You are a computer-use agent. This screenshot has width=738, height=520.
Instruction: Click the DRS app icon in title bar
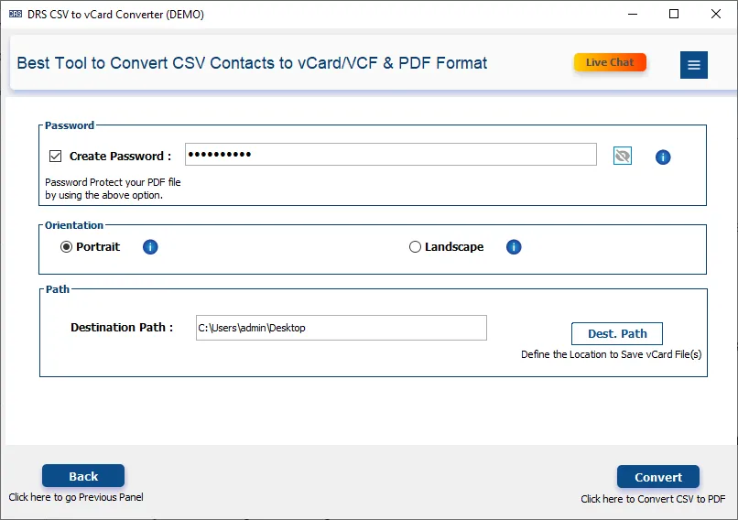pyautogui.click(x=15, y=14)
